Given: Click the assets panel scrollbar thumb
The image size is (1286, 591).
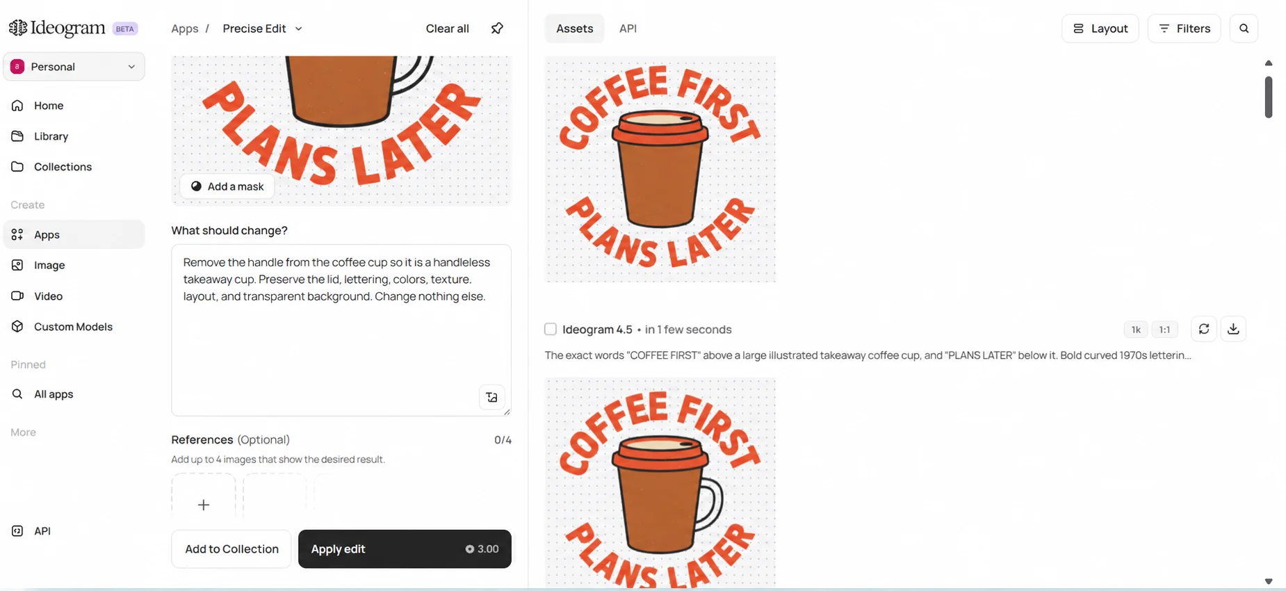Looking at the screenshot, I should point(1269,97).
